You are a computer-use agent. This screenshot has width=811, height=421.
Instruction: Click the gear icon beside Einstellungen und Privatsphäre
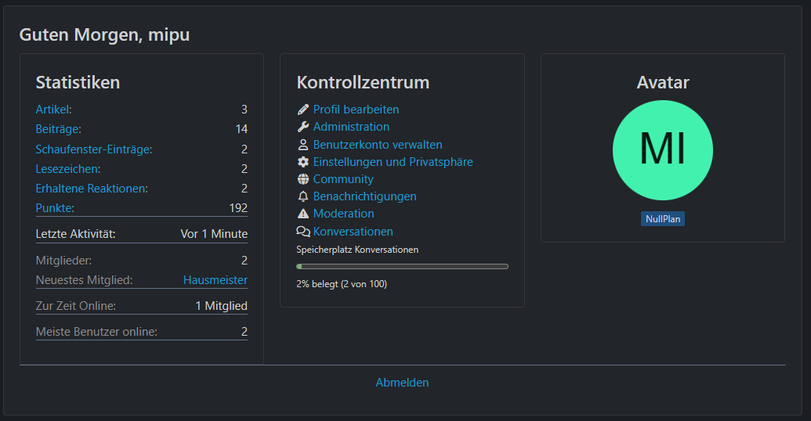pyautogui.click(x=303, y=162)
